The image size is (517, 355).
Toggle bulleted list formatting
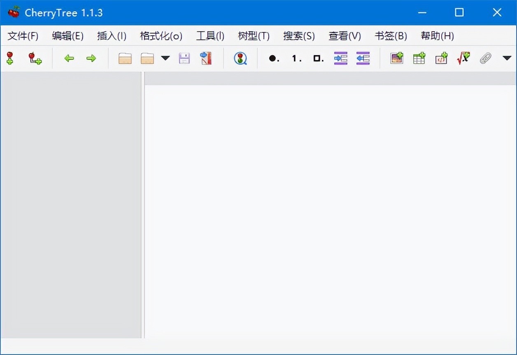274,58
